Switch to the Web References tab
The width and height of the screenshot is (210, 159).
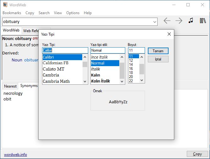31,31
